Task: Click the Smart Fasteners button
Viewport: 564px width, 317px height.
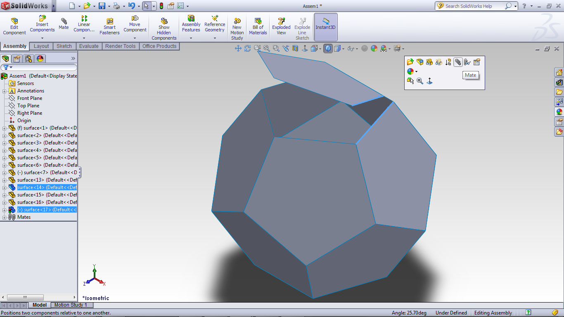Action: coord(109,26)
